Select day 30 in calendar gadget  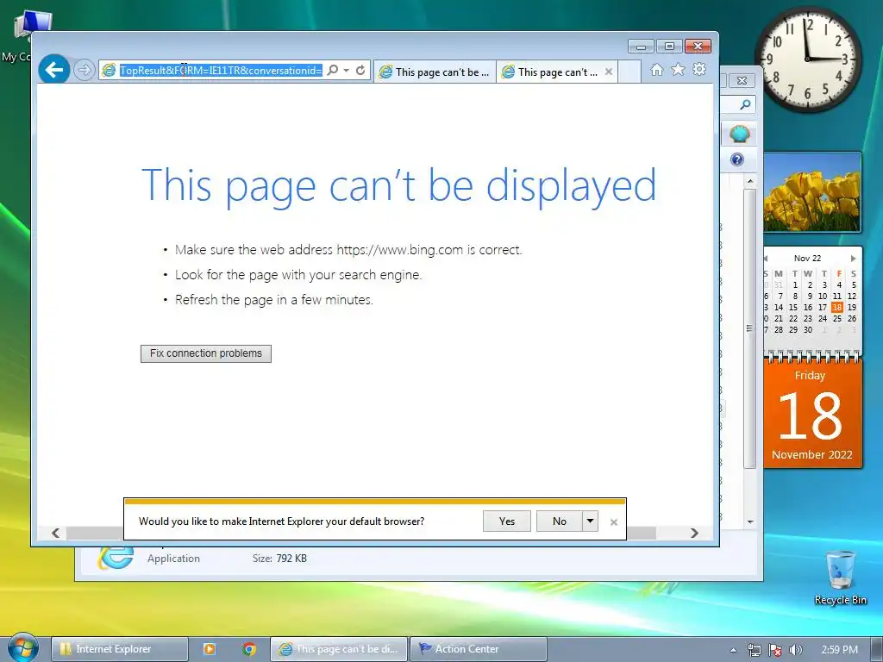(807, 330)
